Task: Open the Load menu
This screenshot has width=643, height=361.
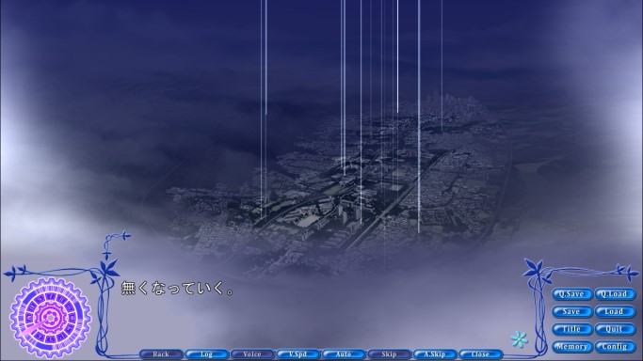Action: pyautogui.click(x=615, y=311)
